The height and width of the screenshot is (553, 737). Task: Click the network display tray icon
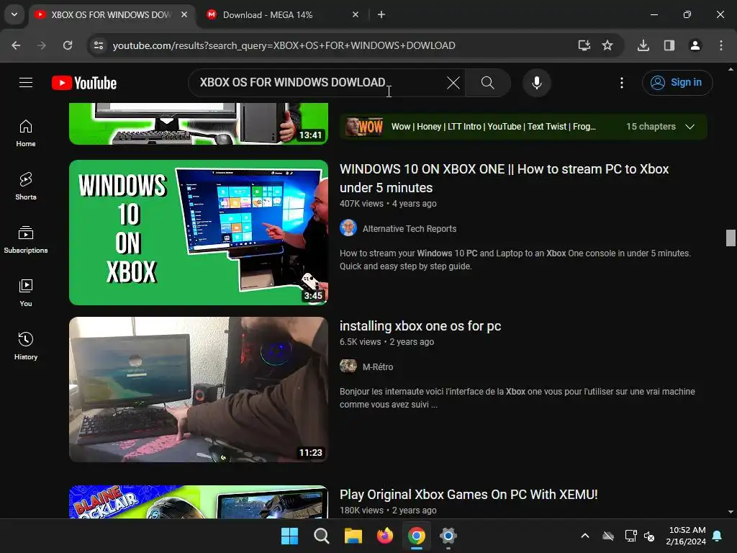point(630,536)
